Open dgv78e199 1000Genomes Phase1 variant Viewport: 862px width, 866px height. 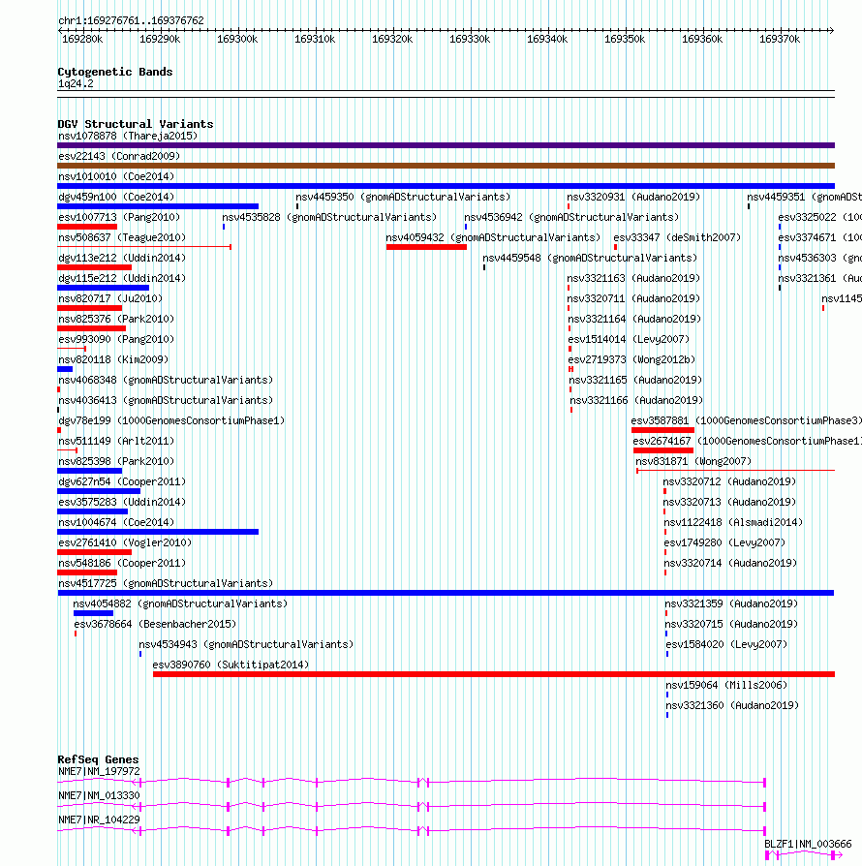171,421
